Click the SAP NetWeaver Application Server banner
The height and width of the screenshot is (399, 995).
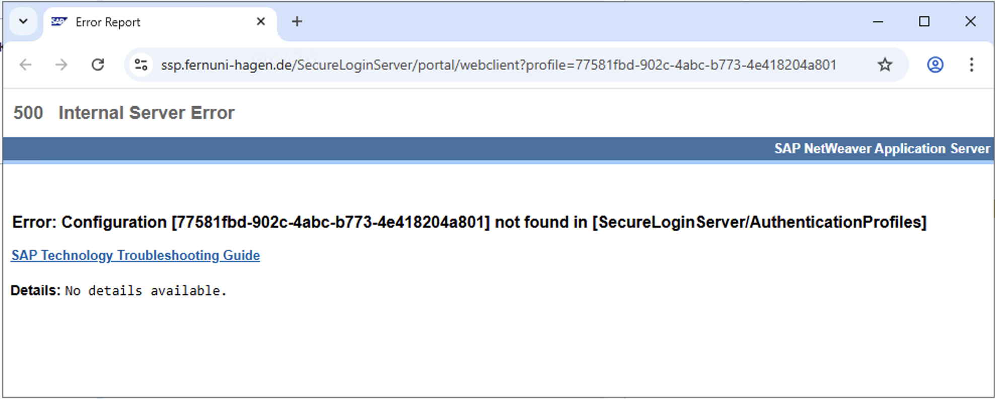882,149
